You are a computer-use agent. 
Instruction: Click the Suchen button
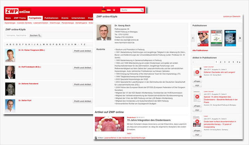click(x=35, y=35)
